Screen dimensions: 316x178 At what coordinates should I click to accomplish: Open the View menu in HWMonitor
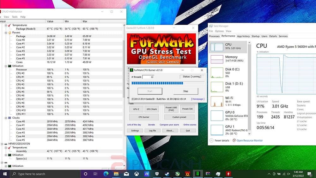pos(6,17)
